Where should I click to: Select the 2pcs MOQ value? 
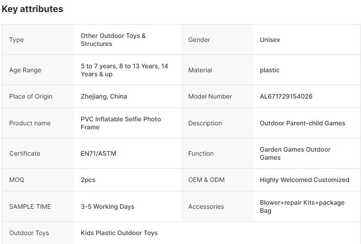pos(88,180)
